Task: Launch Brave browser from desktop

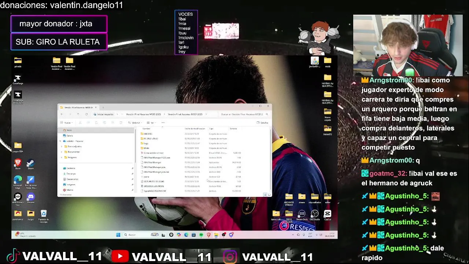Action: tap(18, 164)
